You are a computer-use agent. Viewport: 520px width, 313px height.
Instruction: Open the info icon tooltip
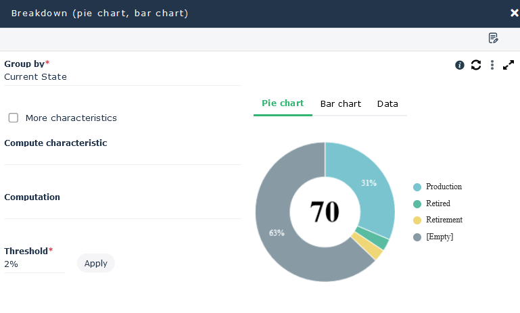460,65
